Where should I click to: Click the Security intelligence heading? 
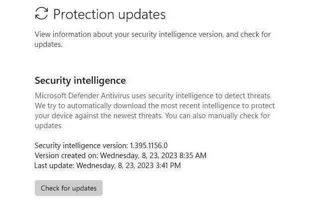coord(80,80)
